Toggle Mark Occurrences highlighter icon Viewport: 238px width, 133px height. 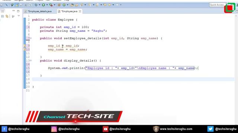[x=17, y=5]
